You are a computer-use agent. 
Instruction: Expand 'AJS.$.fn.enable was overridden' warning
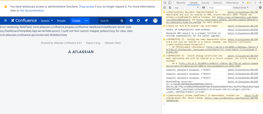pos(167,26)
